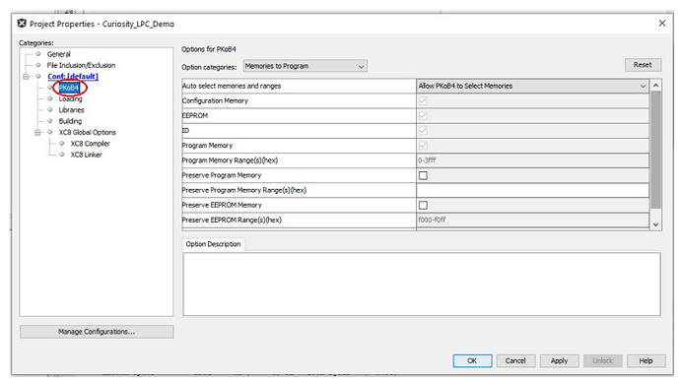The image size is (680, 380).
Task: Click the options table scrollbar down arrow
Action: coord(655,224)
